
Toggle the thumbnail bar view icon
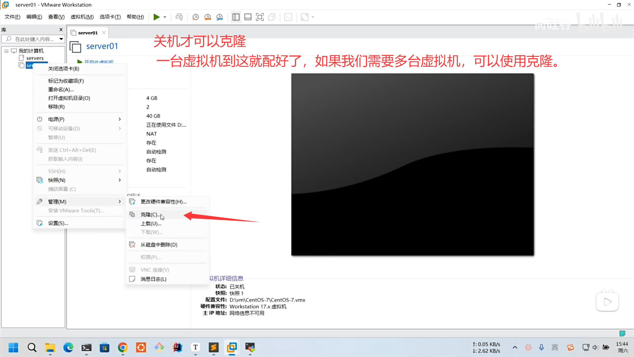click(x=248, y=17)
